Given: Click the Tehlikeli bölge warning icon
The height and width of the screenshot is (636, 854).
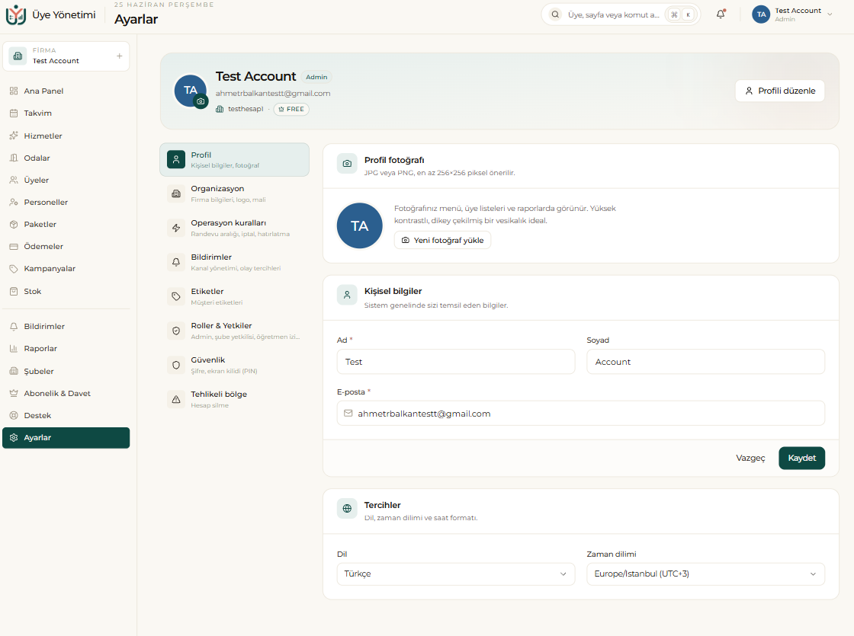Looking at the screenshot, I should [176, 399].
